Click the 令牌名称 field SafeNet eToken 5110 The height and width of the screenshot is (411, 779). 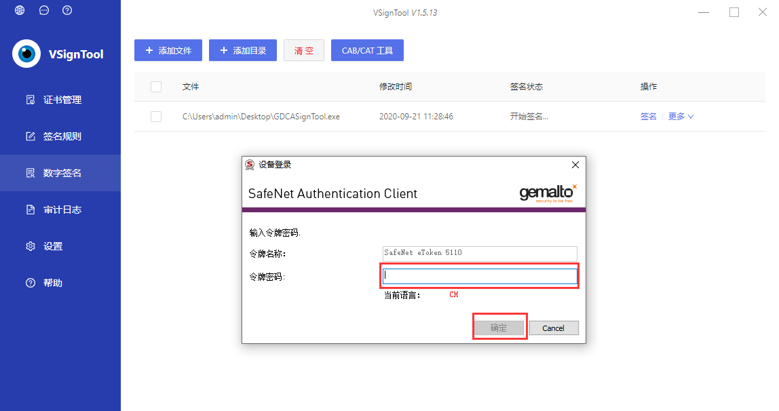pos(480,253)
